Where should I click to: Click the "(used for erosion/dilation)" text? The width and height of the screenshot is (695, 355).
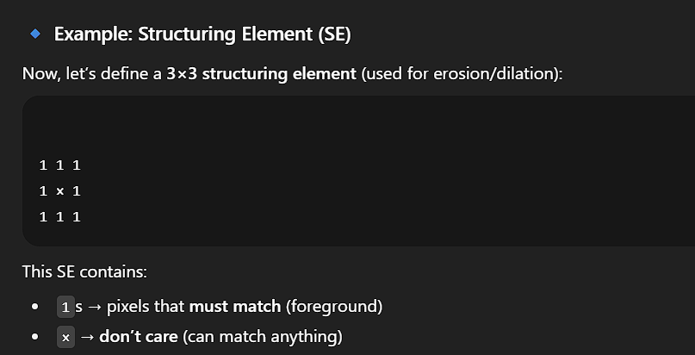point(462,73)
